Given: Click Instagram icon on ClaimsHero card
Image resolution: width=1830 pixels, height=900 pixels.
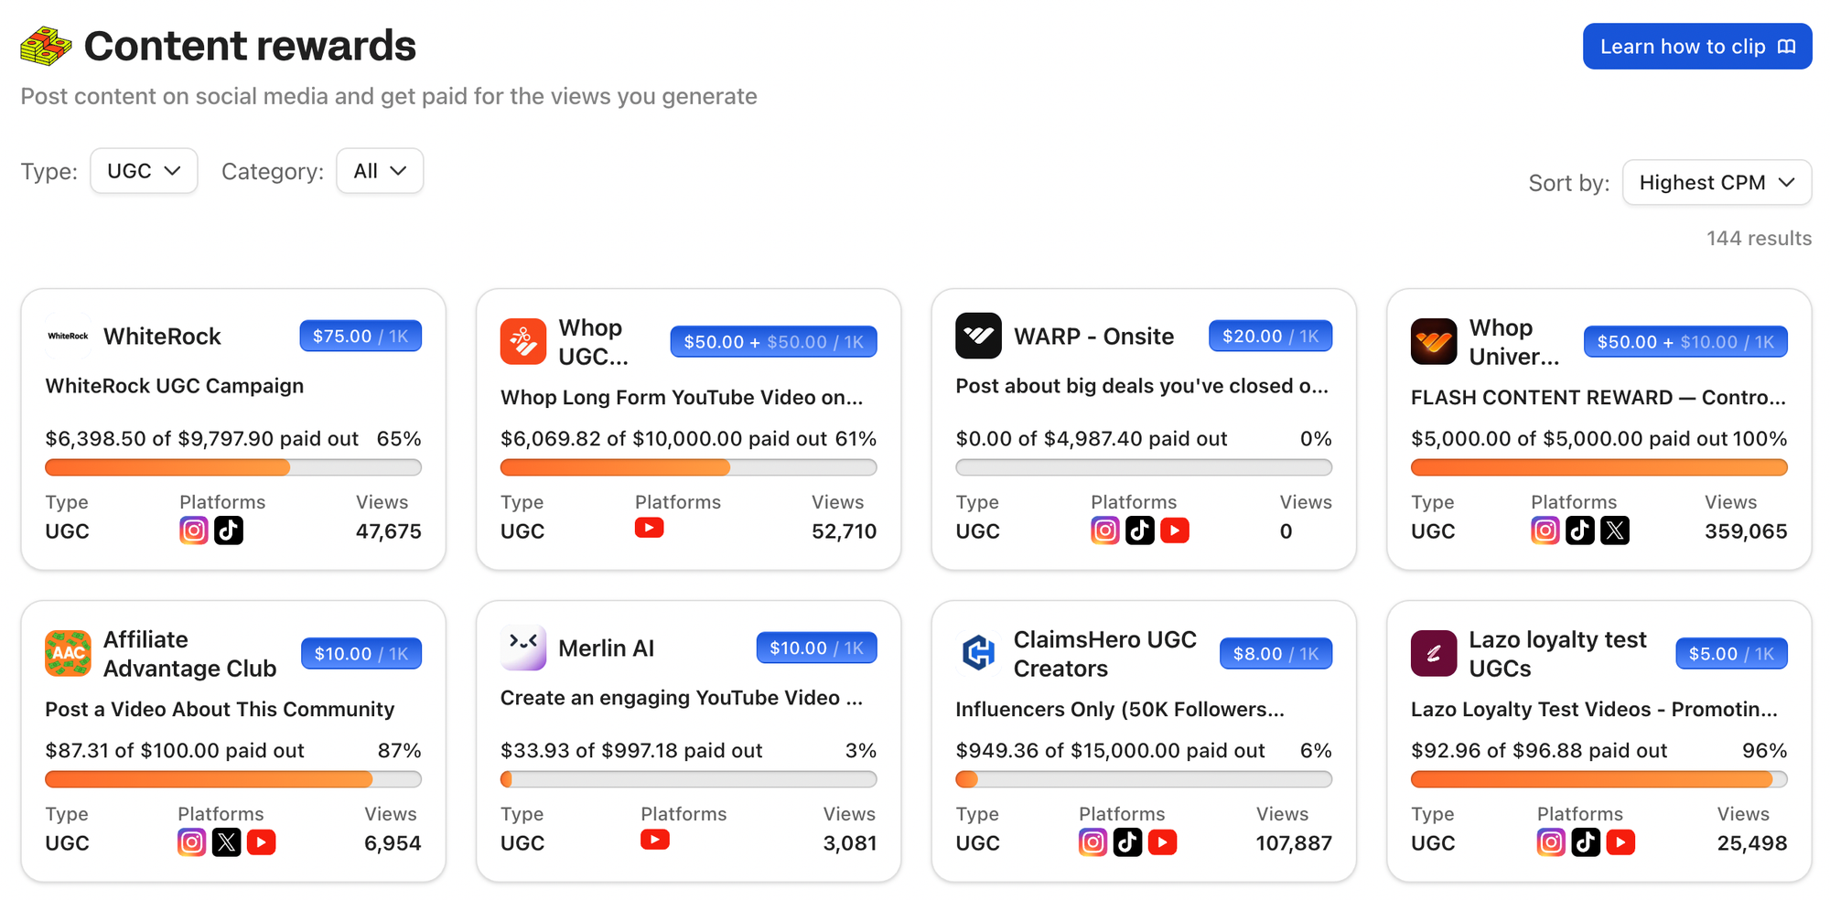Looking at the screenshot, I should click(1093, 842).
